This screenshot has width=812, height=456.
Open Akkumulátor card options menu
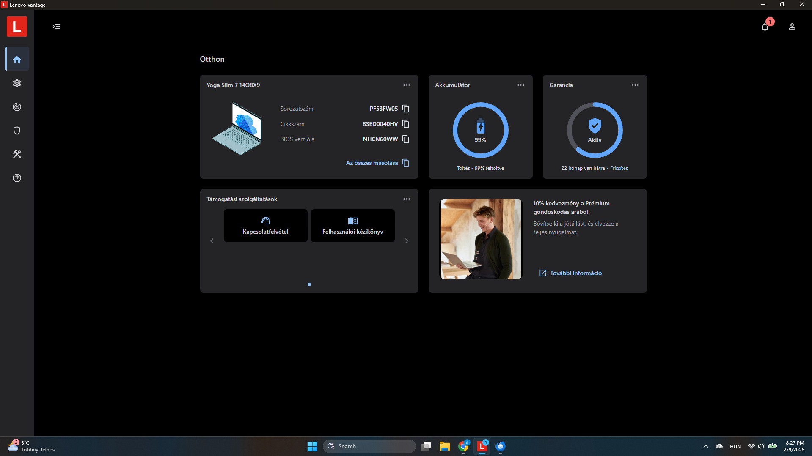521,85
